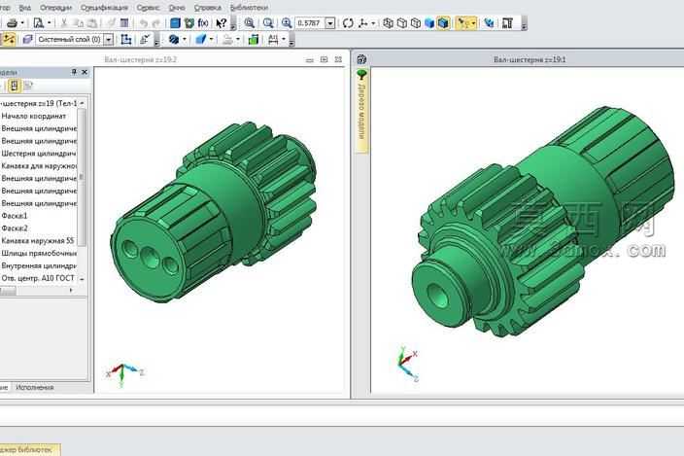Toggle Shaded with edges display cube
The height and width of the screenshot is (456, 684).
coord(443,23)
